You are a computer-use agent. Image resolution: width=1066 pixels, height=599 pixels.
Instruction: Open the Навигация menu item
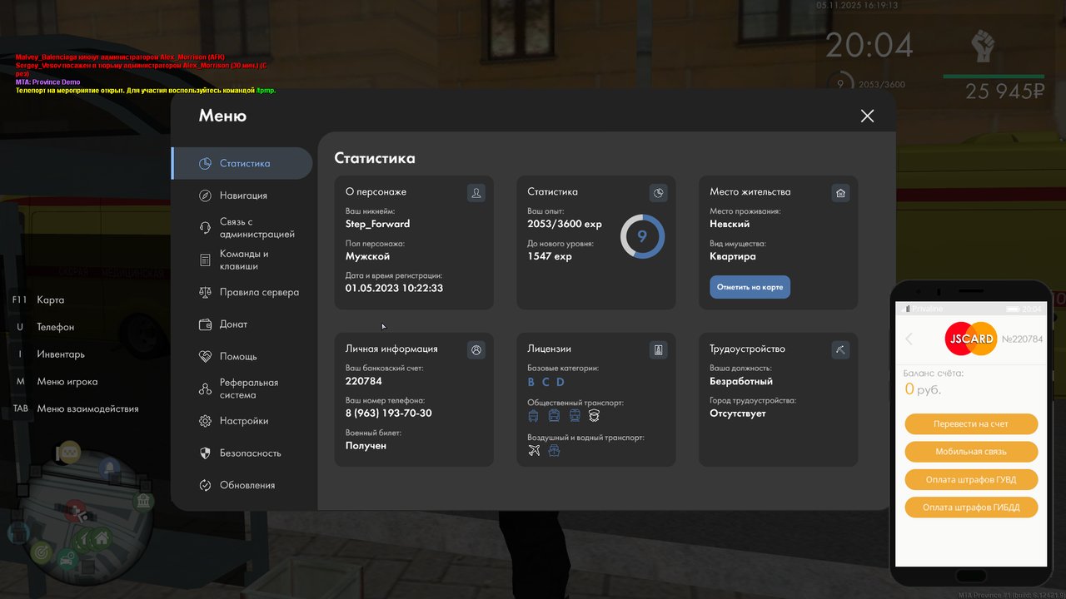242,196
